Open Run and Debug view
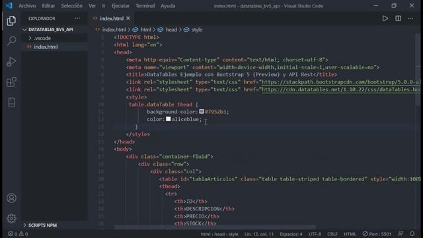Viewport: 423px width, 238px height. coord(11,61)
